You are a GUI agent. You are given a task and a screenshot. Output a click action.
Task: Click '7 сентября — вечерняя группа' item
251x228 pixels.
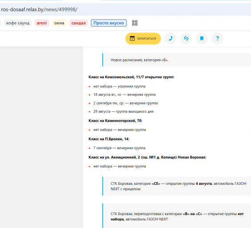pyautogui.click(x=119, y=148)
